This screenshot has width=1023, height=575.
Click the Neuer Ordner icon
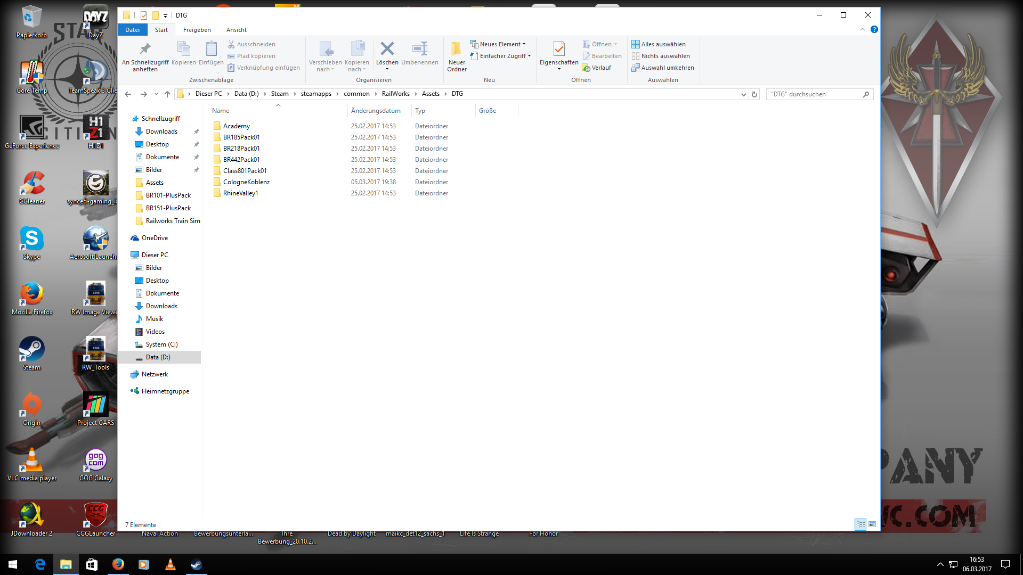[457, 50]
